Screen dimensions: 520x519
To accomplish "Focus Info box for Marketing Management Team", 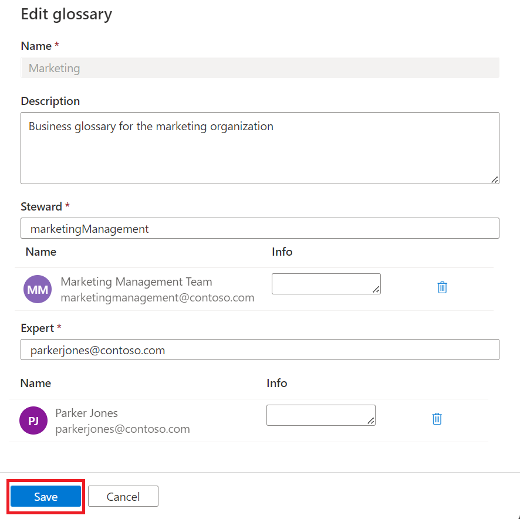I will (x=324, y=283).
